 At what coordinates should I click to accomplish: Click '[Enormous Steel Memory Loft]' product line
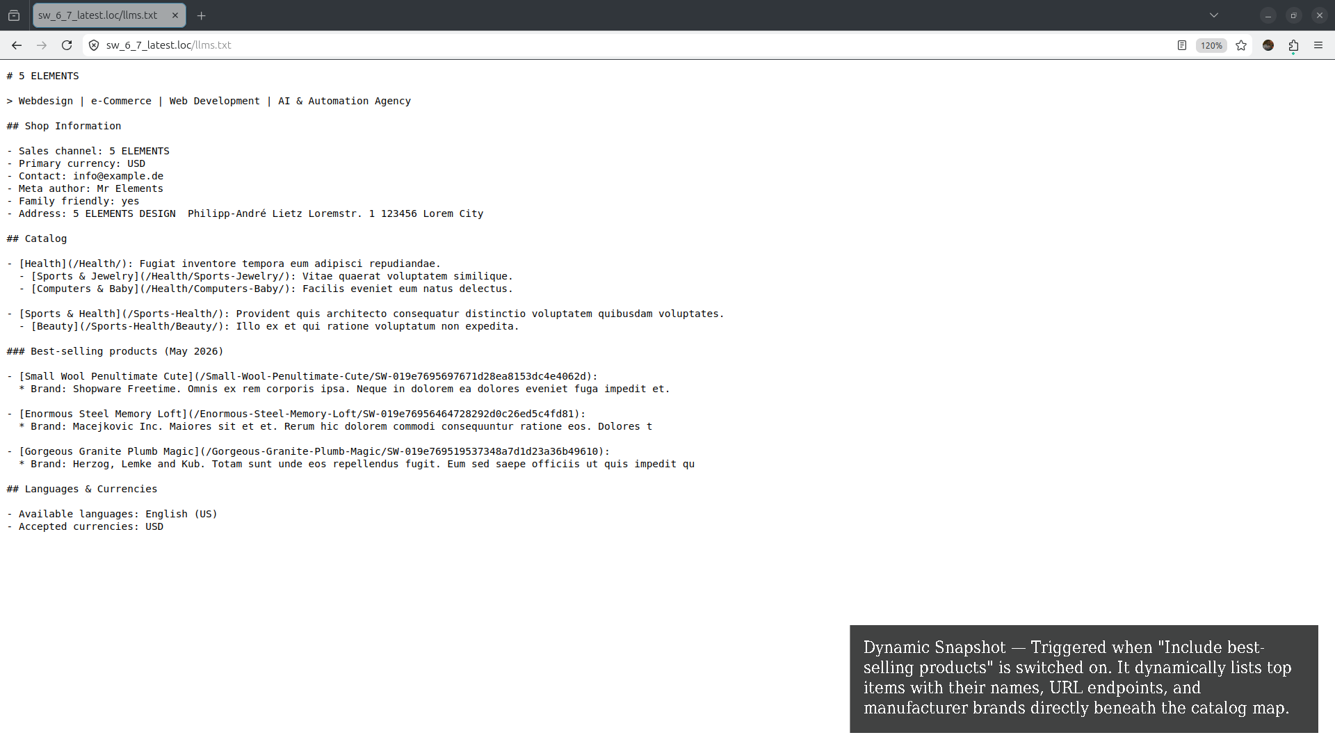click(x=296, y=414)
